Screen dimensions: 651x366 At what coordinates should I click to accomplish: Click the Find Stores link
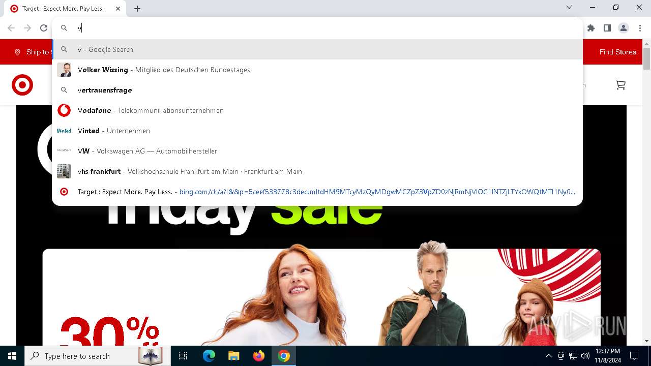click(x=617, y=52)
